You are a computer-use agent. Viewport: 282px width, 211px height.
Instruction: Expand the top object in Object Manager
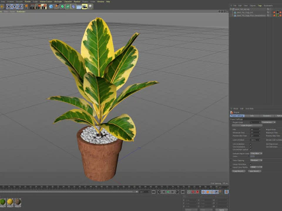pyautogui.click(x=231, y=9)
